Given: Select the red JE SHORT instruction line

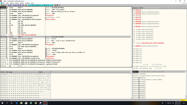Looking at the screenshot, I should (65, 35).
